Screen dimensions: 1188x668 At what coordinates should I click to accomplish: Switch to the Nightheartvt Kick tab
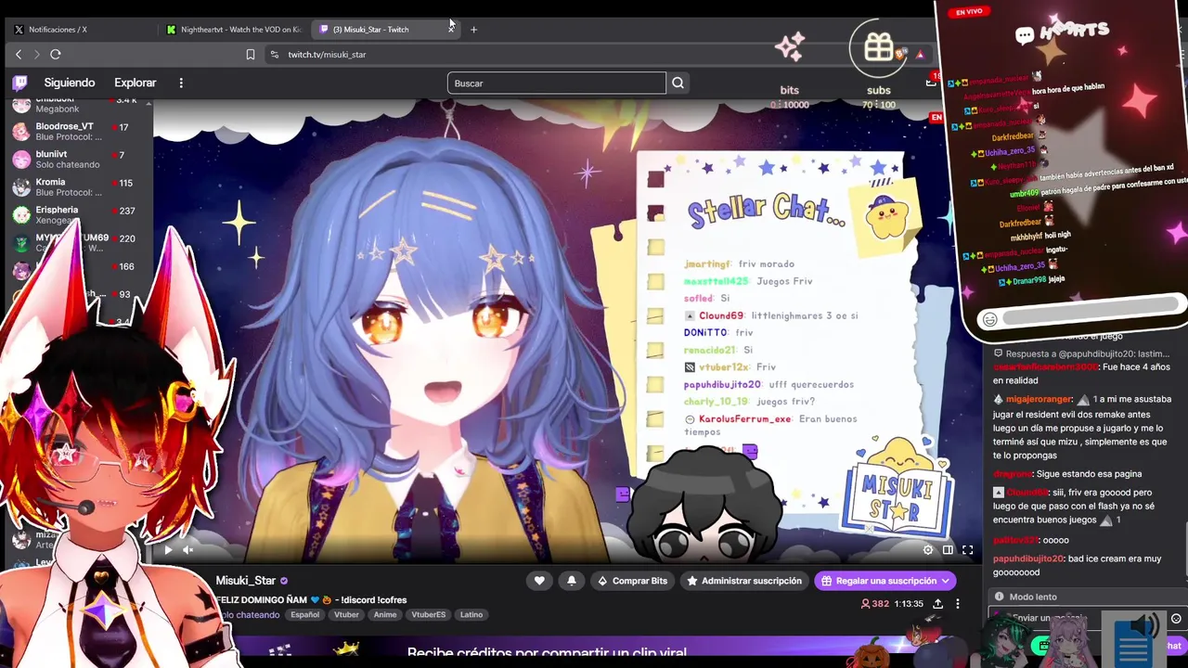point(232,30)
